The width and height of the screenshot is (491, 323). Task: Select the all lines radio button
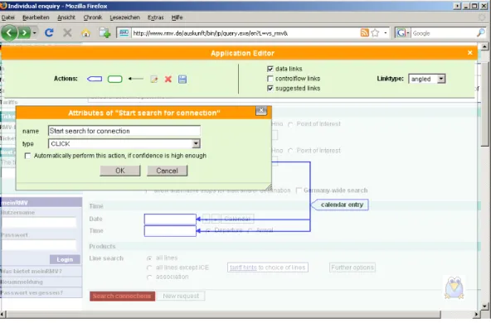(149, 258)
